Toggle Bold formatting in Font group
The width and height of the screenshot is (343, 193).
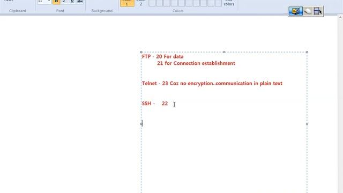coord(56,2)
